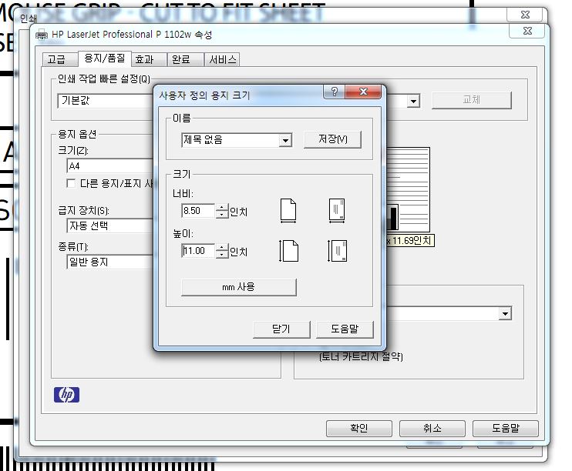The width and height of the screenshot is (572, 471).
Task: Click the HP logo icon
Action: click(66, 395)
